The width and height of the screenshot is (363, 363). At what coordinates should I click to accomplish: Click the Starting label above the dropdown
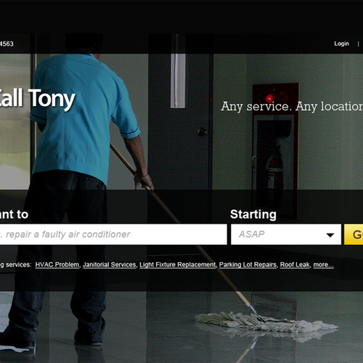click(x=253, y=214)
